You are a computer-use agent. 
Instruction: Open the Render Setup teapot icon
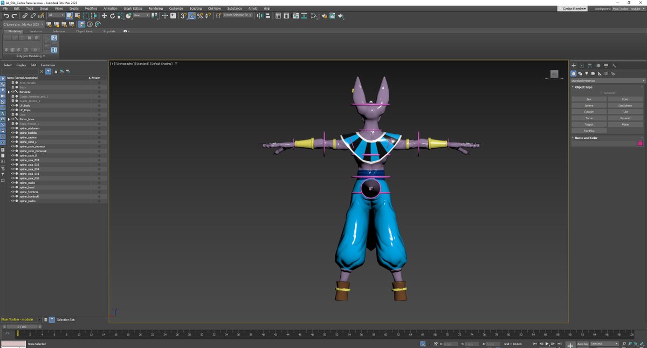[324, 16]
